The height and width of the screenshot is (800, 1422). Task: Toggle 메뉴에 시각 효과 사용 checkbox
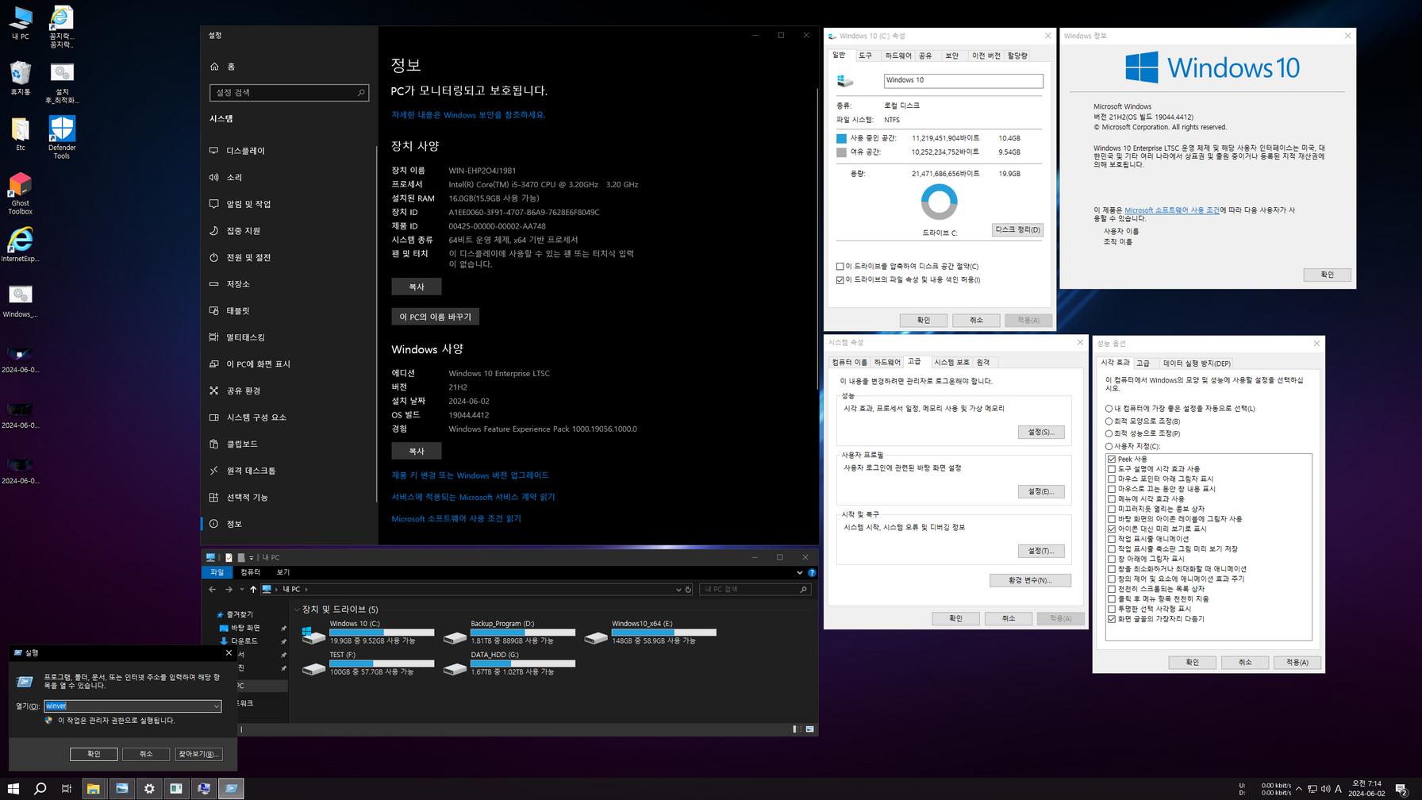[x=1112, y=499]
